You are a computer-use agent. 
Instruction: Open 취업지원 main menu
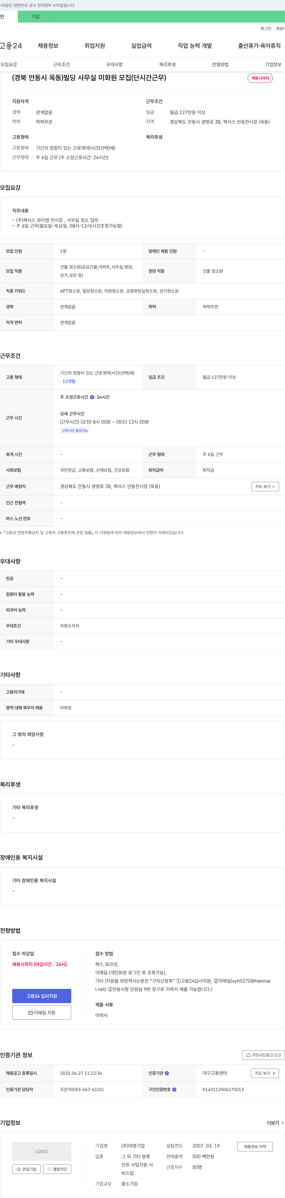(x=95, y=45)
